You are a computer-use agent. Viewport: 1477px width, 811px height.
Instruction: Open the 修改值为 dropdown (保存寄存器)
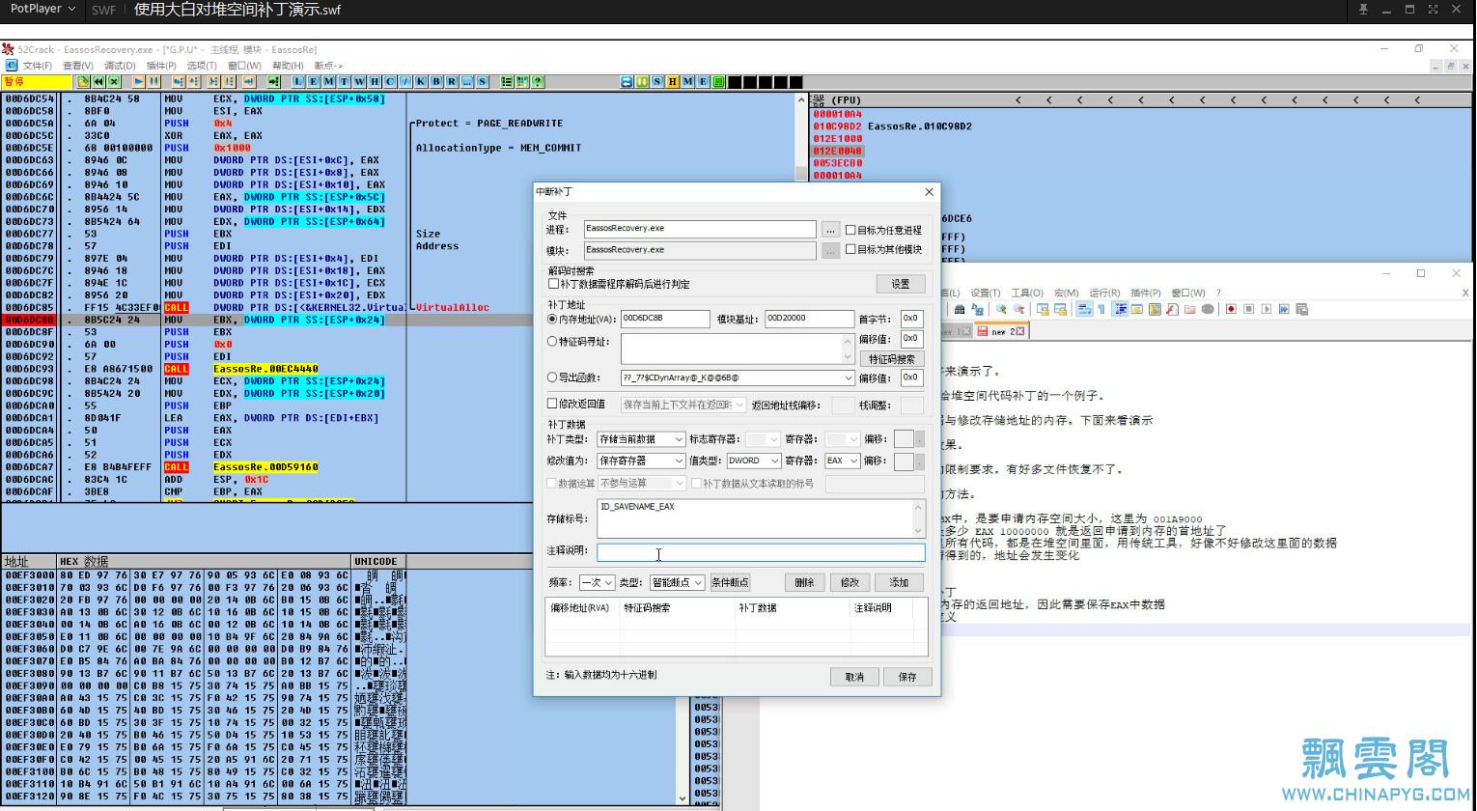641,461
